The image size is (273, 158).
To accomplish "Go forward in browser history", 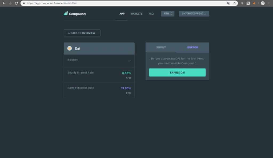I will [10, 3].
